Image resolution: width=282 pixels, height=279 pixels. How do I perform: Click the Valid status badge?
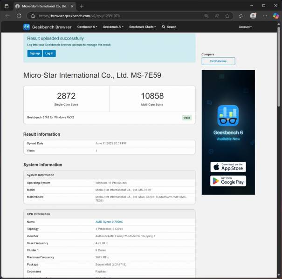coord(187,118)
